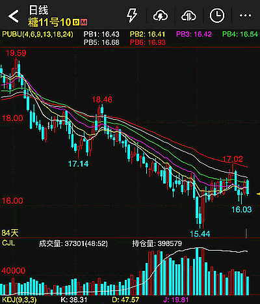Viewport: 260px width, 304px height.
Task: Switch the PUBU(4,6,9,13,18,24) main indicator
Action: [x=38, y=35]
